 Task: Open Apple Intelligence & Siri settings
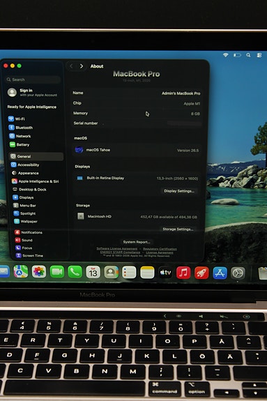36,181
